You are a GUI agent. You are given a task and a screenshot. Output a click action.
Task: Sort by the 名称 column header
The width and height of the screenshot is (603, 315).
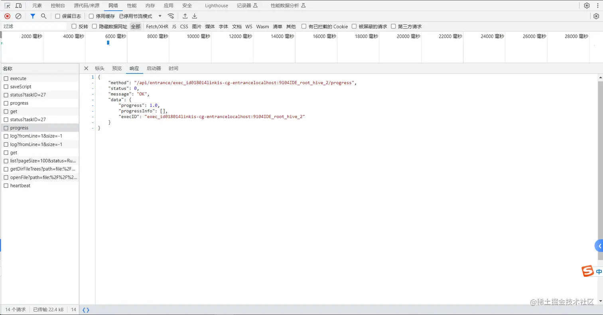[x=39, y=69]
